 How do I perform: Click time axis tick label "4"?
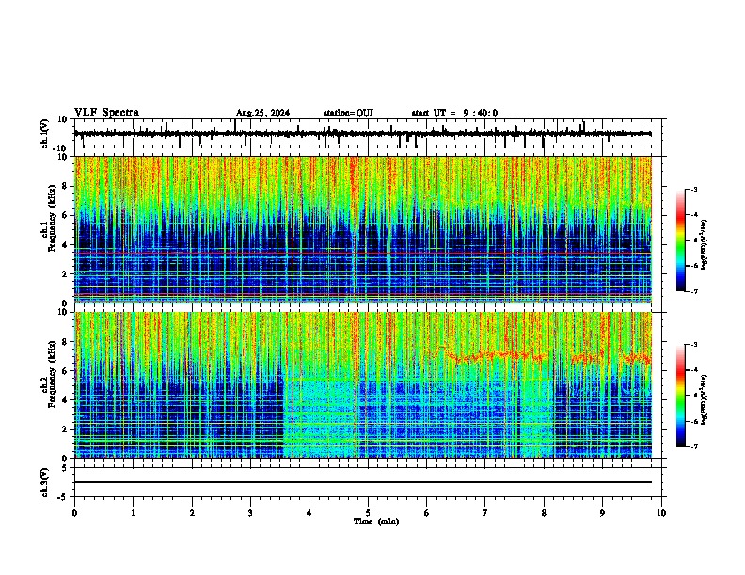point(309,513)
